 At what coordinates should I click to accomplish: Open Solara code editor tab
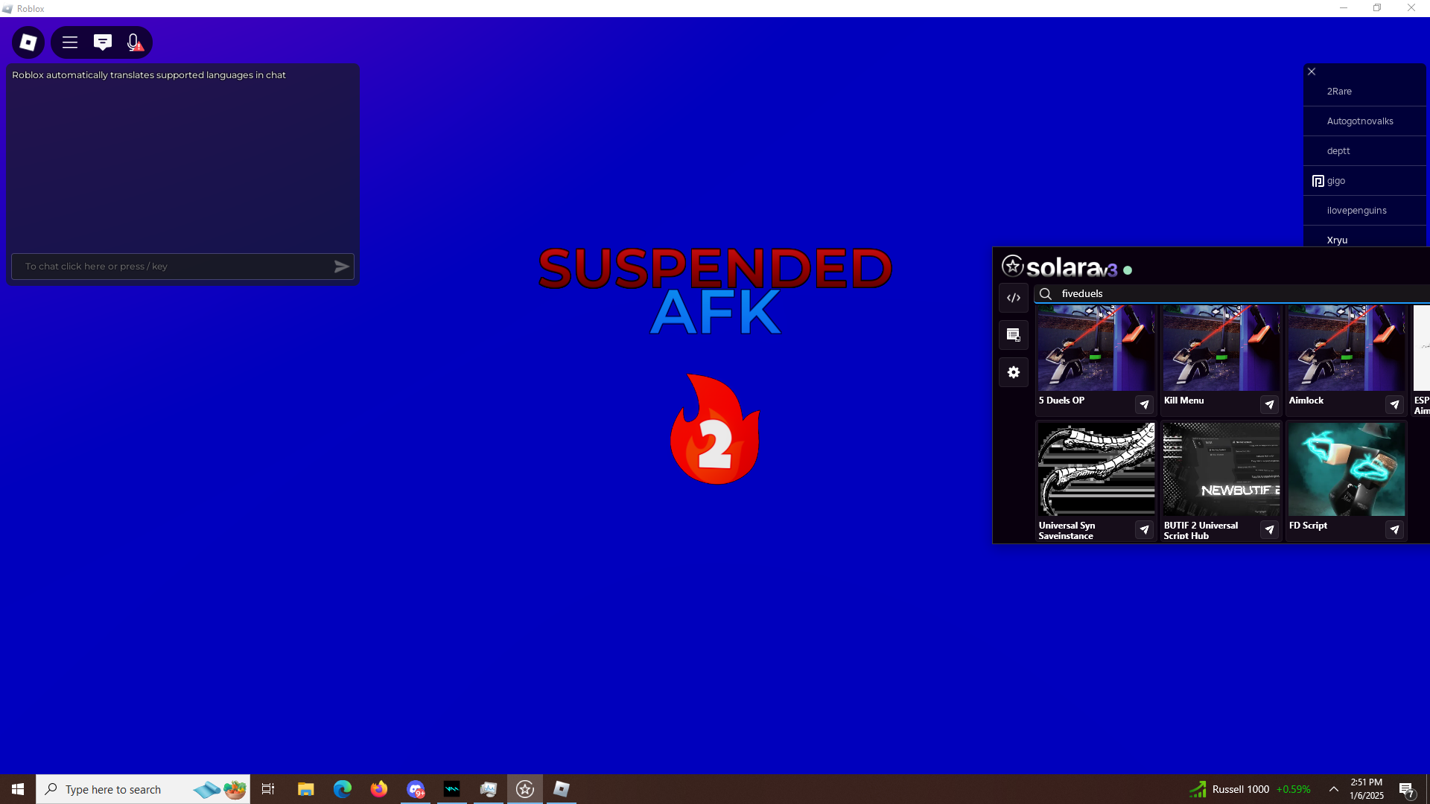pyautogui.click(x=1014, y=298)
